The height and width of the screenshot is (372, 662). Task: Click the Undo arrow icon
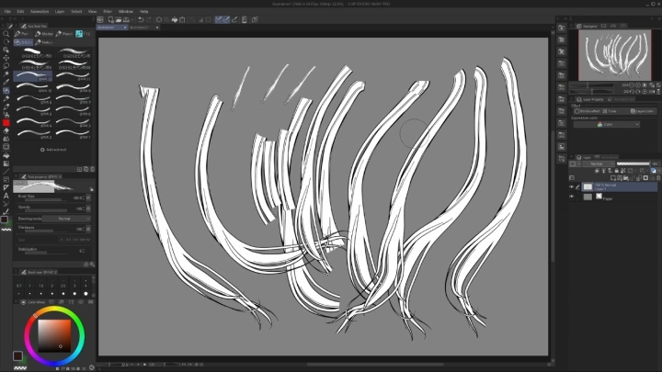[x=141, y=18]
